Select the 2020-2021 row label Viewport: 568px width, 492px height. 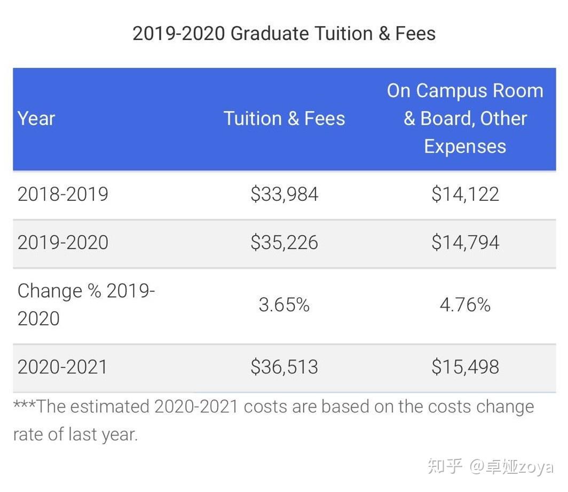(x=63, y=367)
